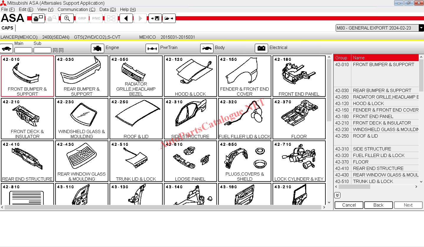Select 42-210 FRONT DECK & INSULATOR list row

(x=376, y=123)
